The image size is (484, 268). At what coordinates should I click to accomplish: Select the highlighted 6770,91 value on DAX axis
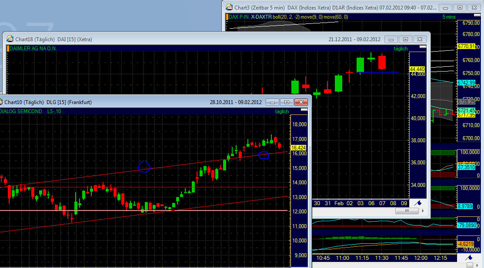465,45
